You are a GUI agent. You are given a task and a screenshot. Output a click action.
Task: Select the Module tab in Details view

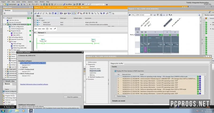[7, 84]
